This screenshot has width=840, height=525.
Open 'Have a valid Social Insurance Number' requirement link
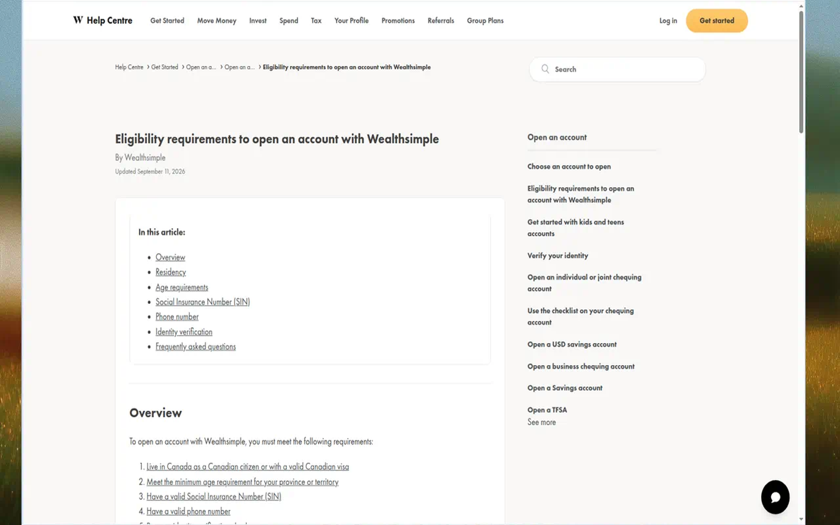tap(213, 496)
